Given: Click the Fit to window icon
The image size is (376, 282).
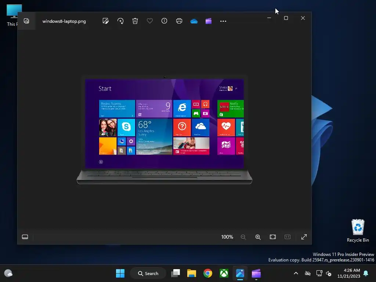Looking at the screenshot, I should click(x=273, y=237).
